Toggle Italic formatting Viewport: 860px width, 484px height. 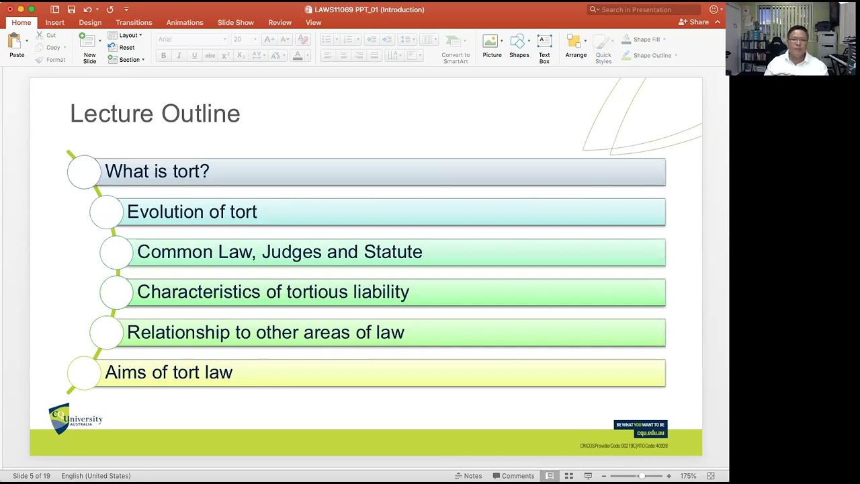coord(179,56)
